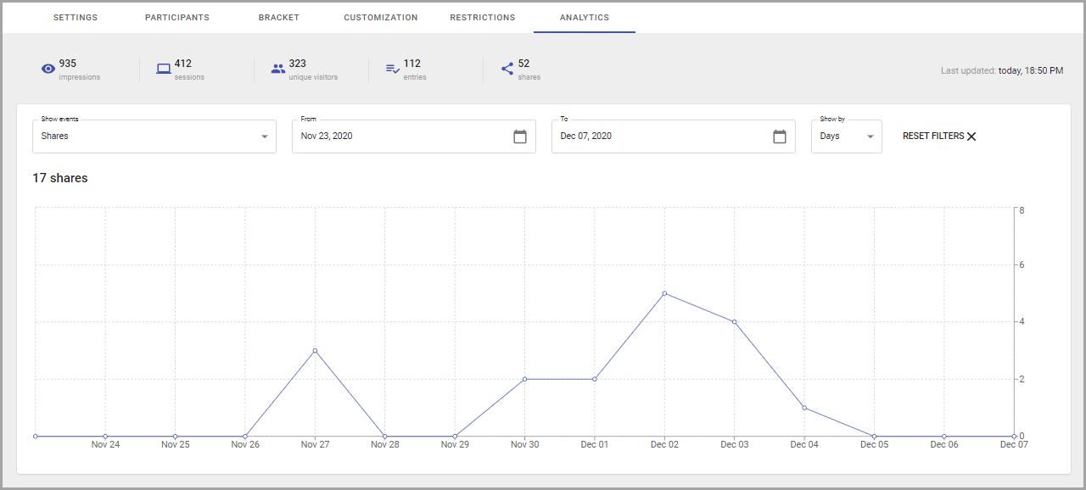Click the entries checklist icon
Viewport: 1086px width, 490px height.
tap(393, 69)
